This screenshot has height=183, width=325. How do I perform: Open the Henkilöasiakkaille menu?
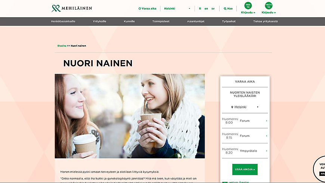coord(63,21)
